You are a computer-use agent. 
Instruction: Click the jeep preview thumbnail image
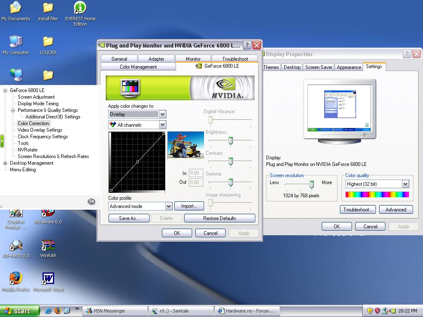185,145
